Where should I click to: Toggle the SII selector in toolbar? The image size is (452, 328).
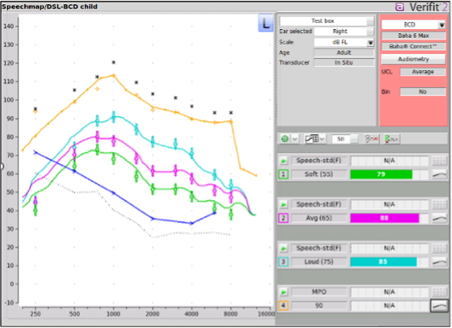pos(345,139)
